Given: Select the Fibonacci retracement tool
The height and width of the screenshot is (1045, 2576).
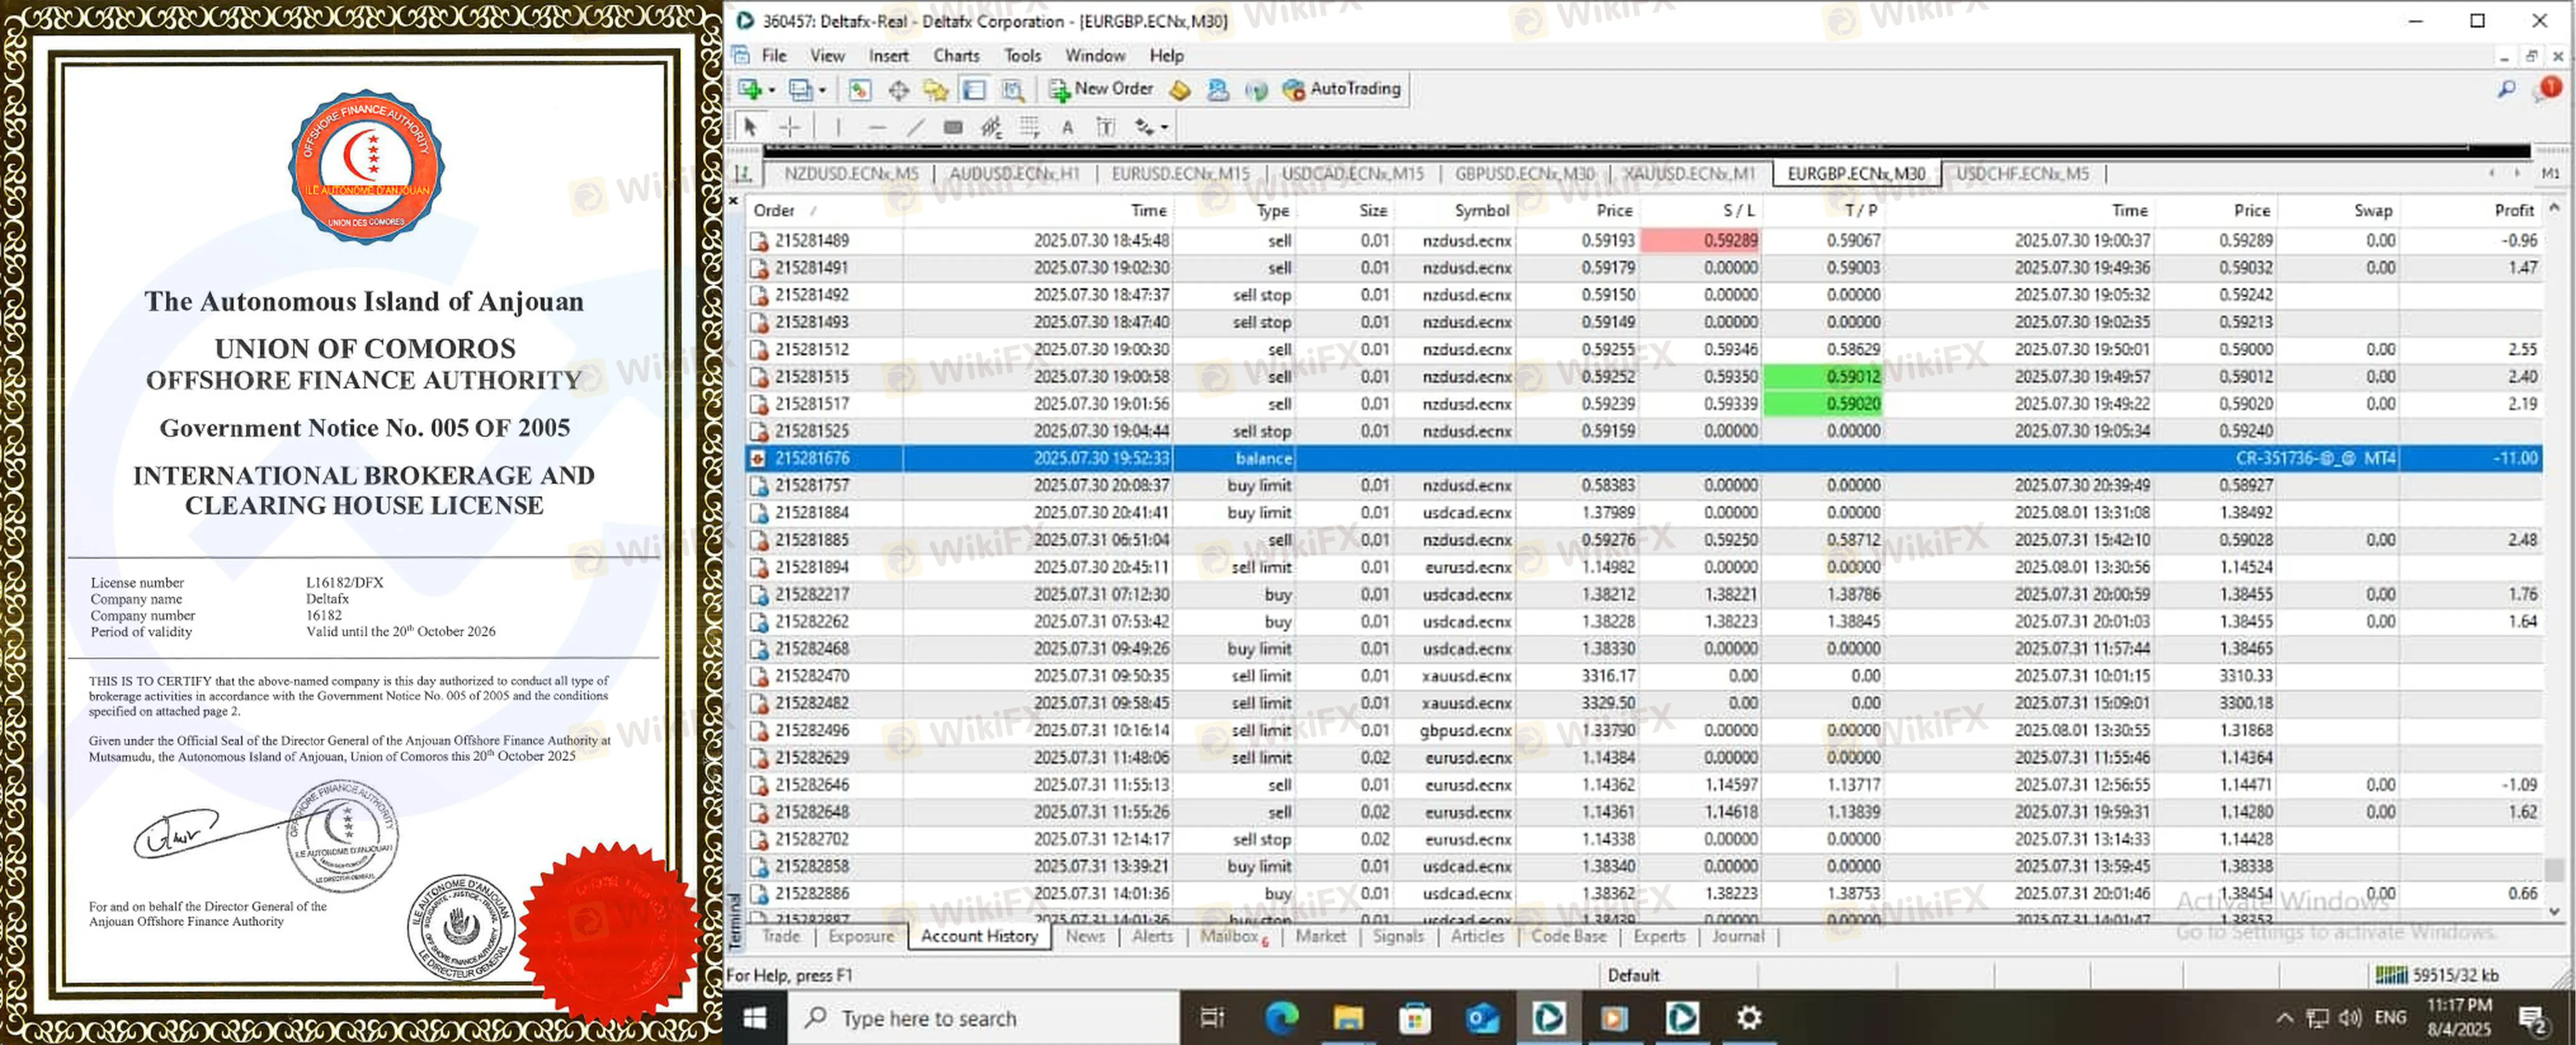Looking at the screenshot, I should click(x=1029, y=127).
